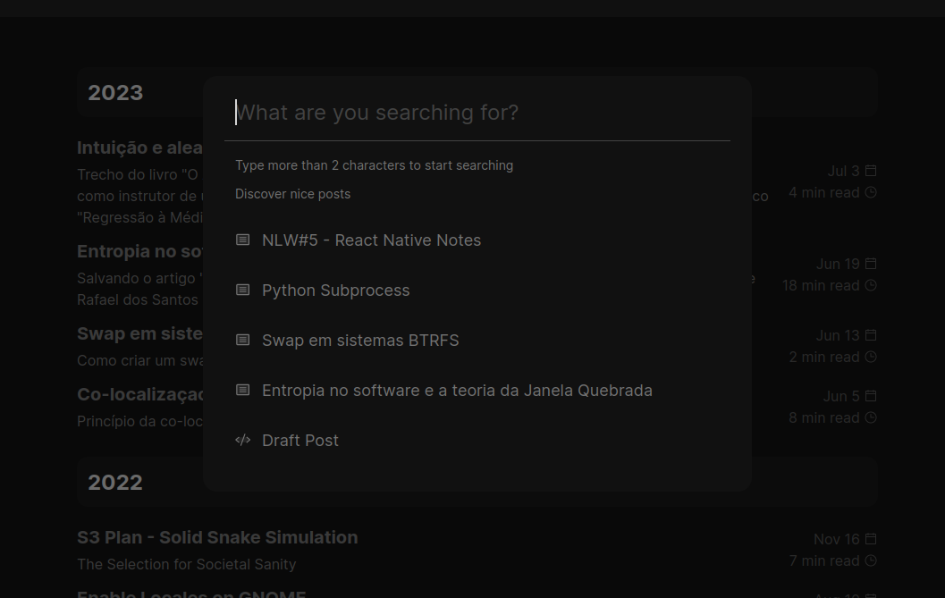
Task: Click the calendar icon next to Nov 16
Action: pyautogui.click(x=871, y=539)
